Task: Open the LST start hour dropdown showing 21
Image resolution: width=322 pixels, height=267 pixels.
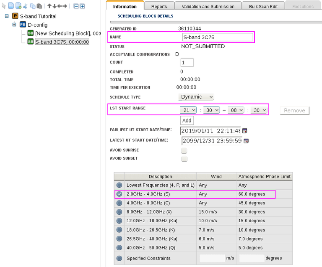Action: tap(188, 110)
